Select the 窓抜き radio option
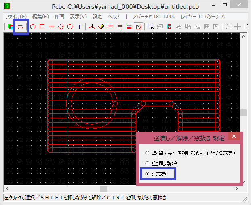 [x=147, y=174]
